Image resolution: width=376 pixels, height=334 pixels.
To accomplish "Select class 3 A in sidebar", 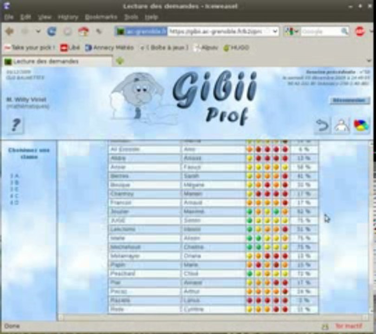I will 14,176.
